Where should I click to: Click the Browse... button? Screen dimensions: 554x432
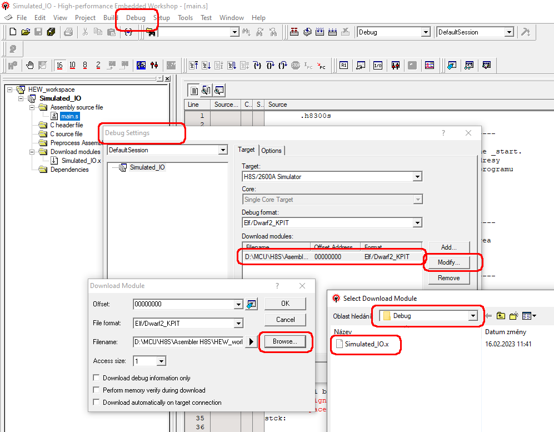coord(285,341)
